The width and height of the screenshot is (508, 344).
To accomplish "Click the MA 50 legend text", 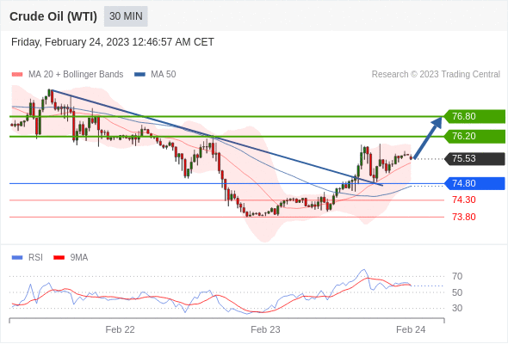I will 164,75.
